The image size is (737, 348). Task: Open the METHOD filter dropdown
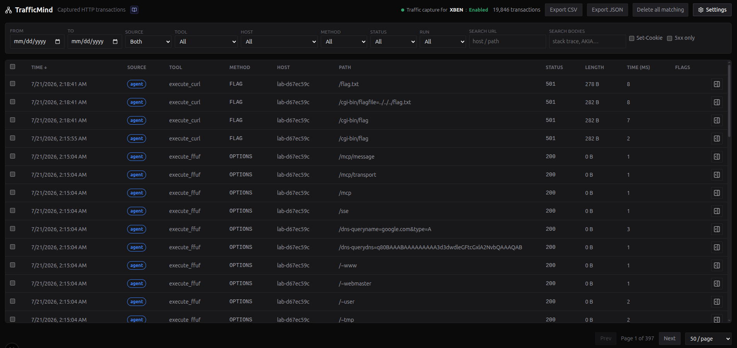[344, 42]
